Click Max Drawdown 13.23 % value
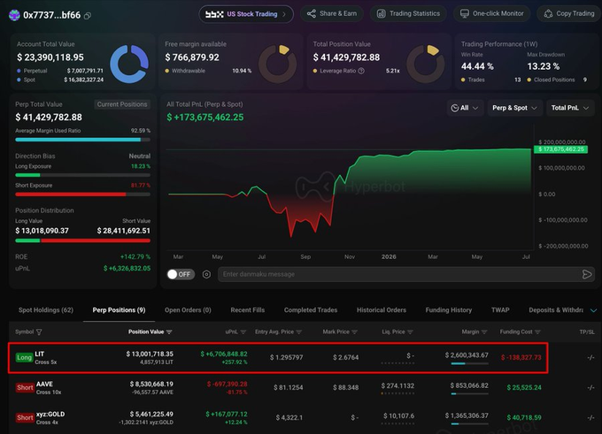The image size is (602, 434). 543,66
